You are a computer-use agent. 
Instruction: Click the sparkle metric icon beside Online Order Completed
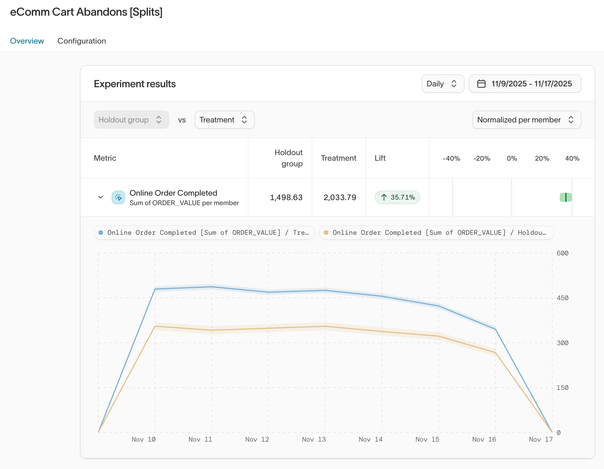coord(118,197)
